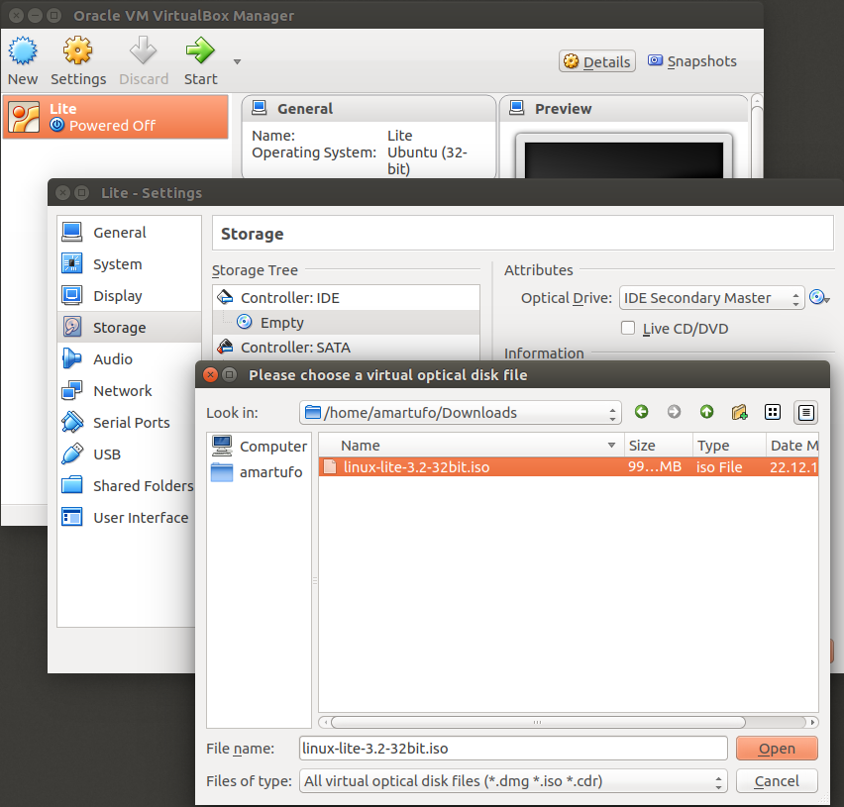Open Display settings category
Viewport: 844px width, 807px height.
click(129, 296)
